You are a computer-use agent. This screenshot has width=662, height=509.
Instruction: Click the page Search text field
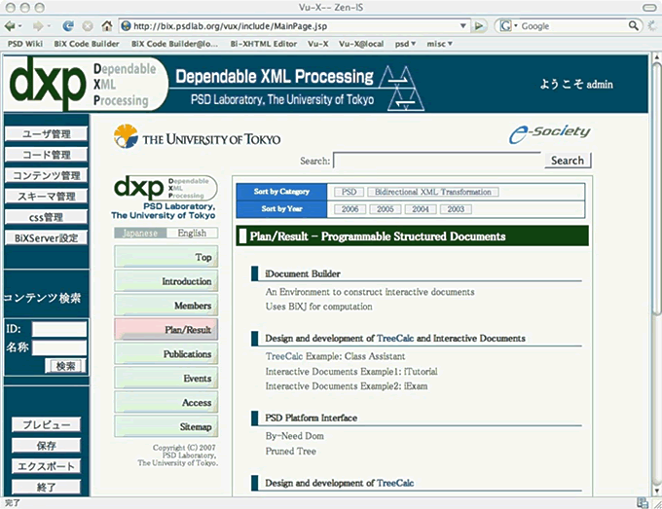[x=437, y=161]
